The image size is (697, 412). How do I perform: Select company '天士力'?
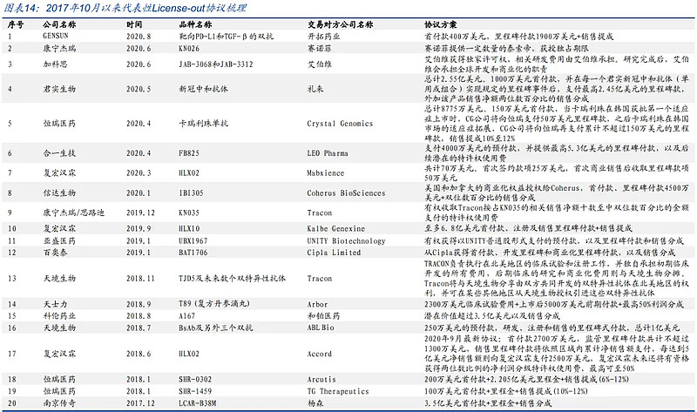coord(55,304)
